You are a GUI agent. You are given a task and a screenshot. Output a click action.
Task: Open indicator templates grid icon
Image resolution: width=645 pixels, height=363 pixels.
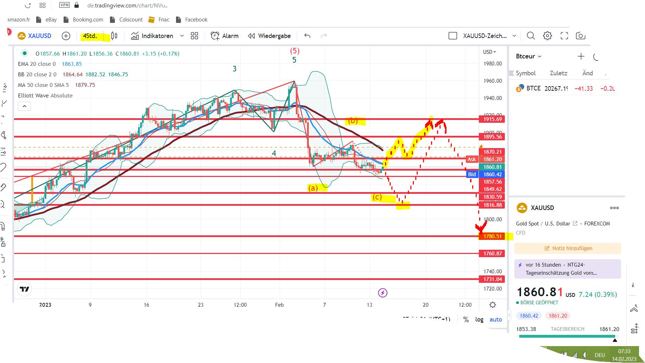[x=194, y=36]
